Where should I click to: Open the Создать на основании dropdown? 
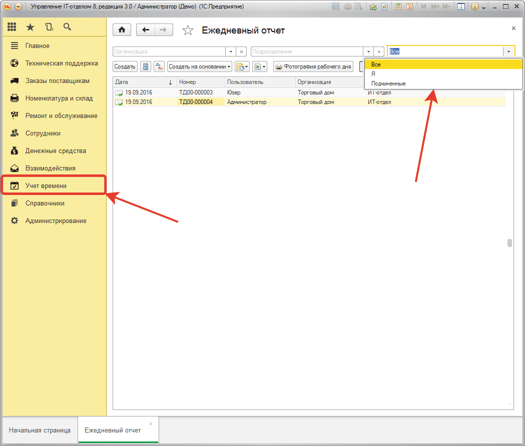point(200,66)
